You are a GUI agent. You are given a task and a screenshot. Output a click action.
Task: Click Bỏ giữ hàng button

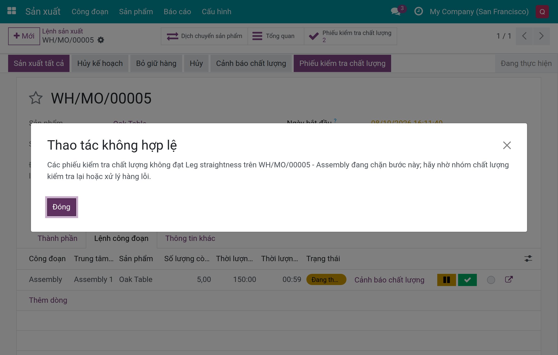coord(156,63)
